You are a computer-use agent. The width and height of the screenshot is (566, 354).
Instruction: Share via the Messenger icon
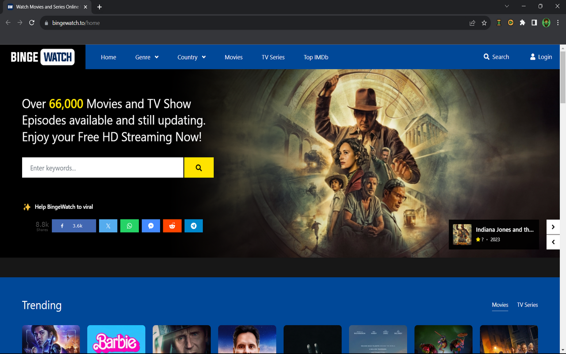pos(151,226)
